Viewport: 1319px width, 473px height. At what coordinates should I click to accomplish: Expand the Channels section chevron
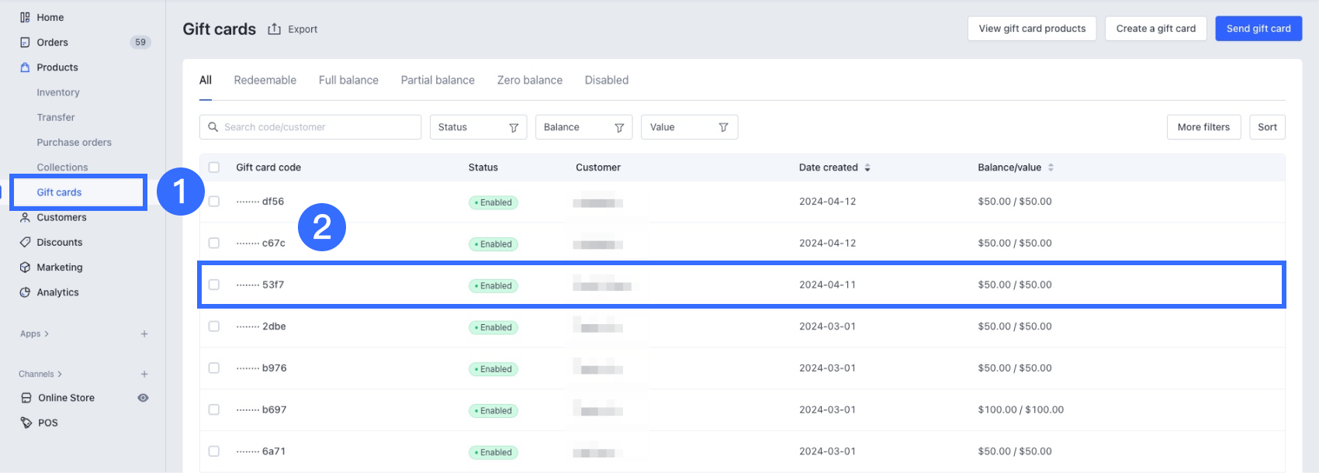tap(60, 375)
